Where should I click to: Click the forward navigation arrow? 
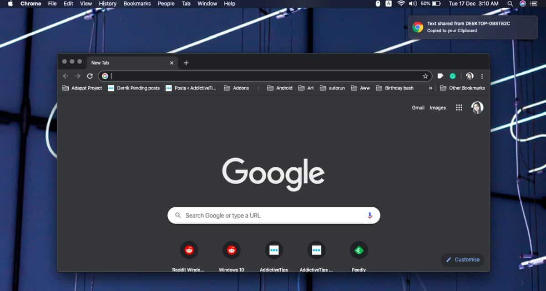tap(78, 76)
